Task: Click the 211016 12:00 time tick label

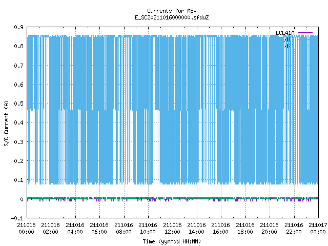Action: click(172, 228)
